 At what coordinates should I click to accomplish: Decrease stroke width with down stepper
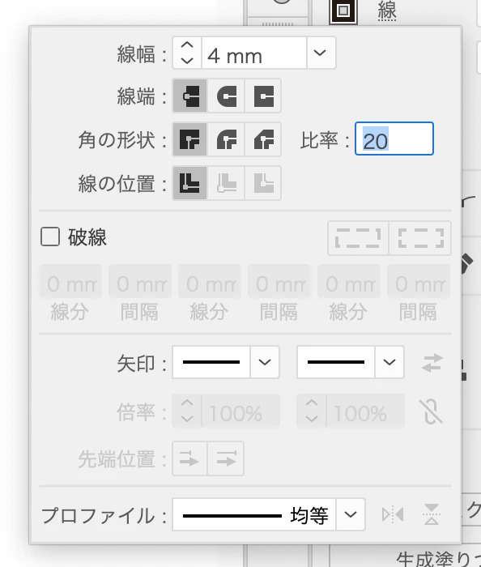(x=187, y=61)
